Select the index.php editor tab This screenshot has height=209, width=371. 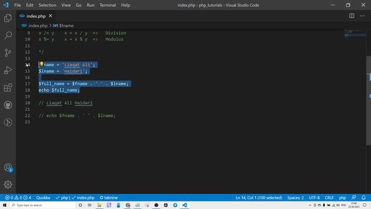pos(36,16)
